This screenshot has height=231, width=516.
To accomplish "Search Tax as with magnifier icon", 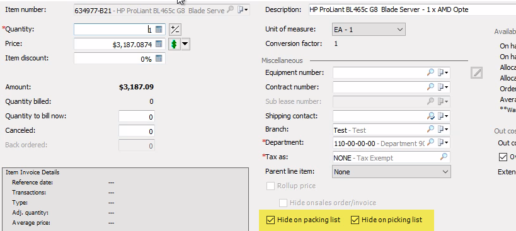I will coord(444,156).
